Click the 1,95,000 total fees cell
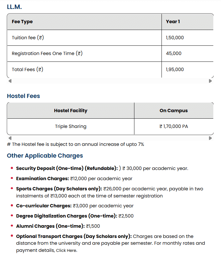Image resolution: width=221 pixels, height=254 pixels. point(174,70)
